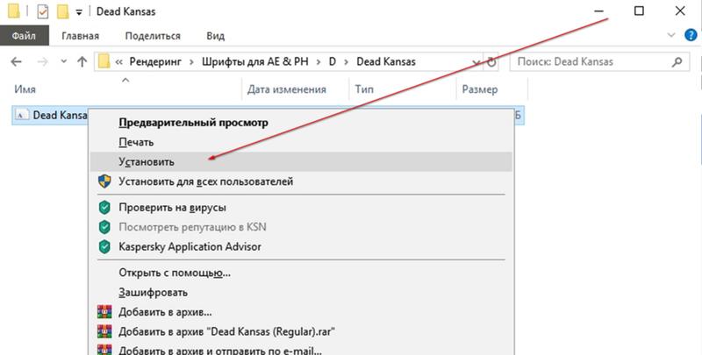Switch to the Вид ribbon tab
Viewport: 702px width, 355px height.
pos(215,36)
